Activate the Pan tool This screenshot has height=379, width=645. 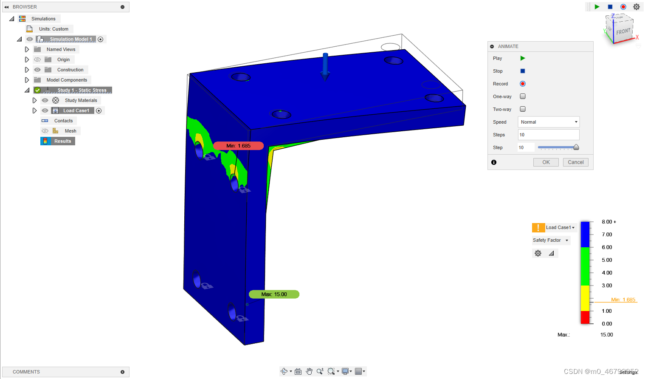[309, 371]
